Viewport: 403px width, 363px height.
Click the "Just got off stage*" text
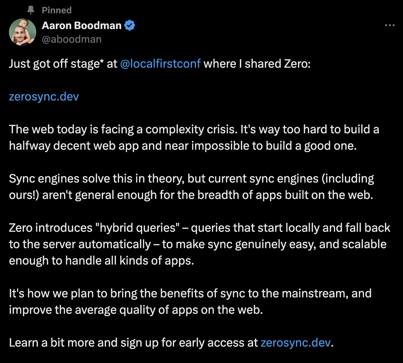(x=56, y=64)
